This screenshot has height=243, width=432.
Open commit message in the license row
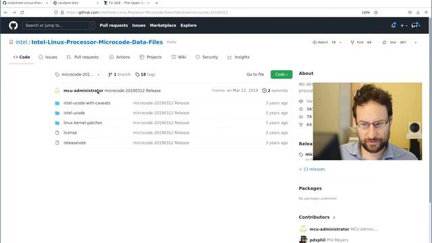pyautogui.click(x=161, y=133)
